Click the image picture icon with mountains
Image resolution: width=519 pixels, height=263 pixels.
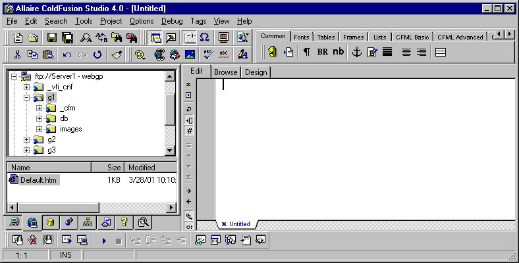pos(190,55)
